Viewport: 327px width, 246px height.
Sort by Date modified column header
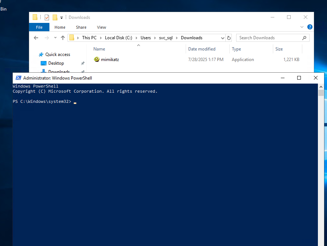(x=202, y=49)
